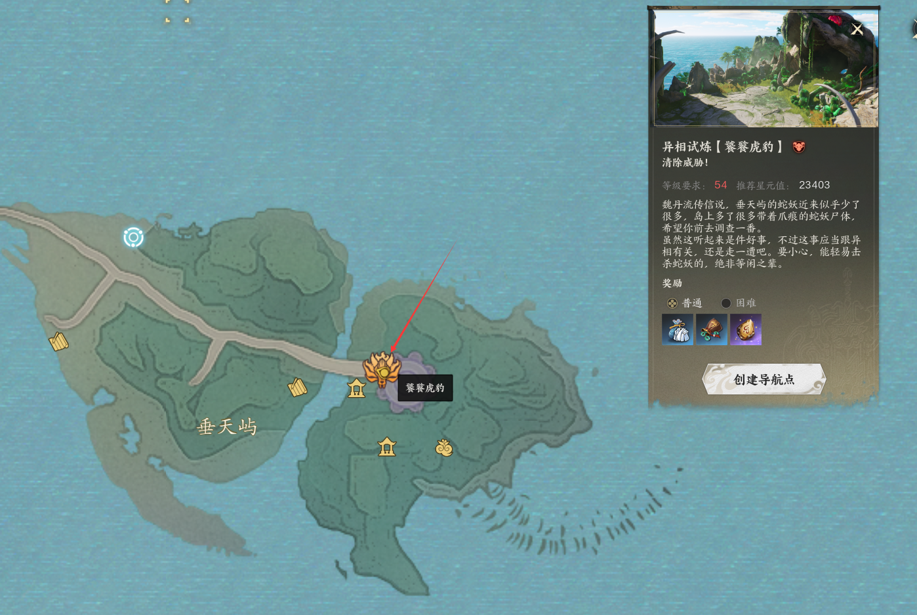Close the trial details panel
917x615 pixels.
857,30
